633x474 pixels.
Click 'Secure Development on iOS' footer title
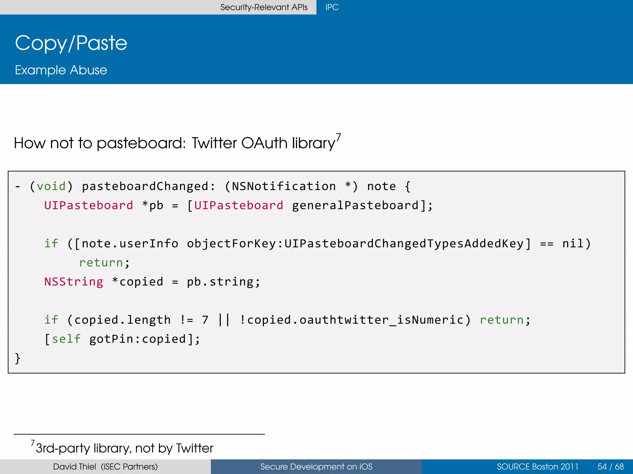pyautogui.click(x=316, y=467)
